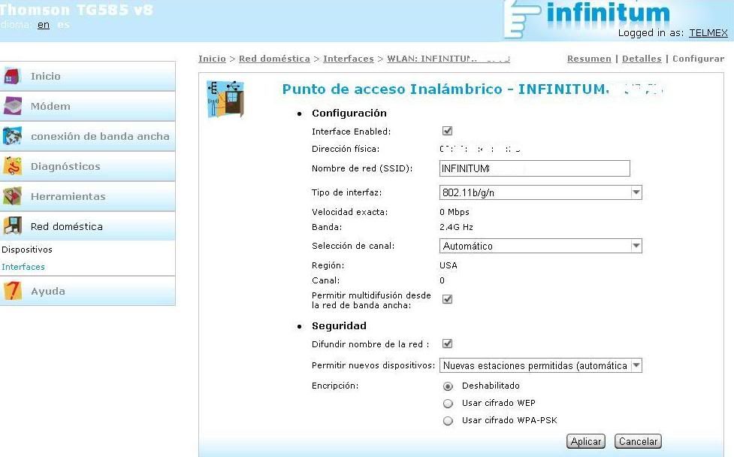
Task: Open the Ayuda menu item
Action: [88, 291]
